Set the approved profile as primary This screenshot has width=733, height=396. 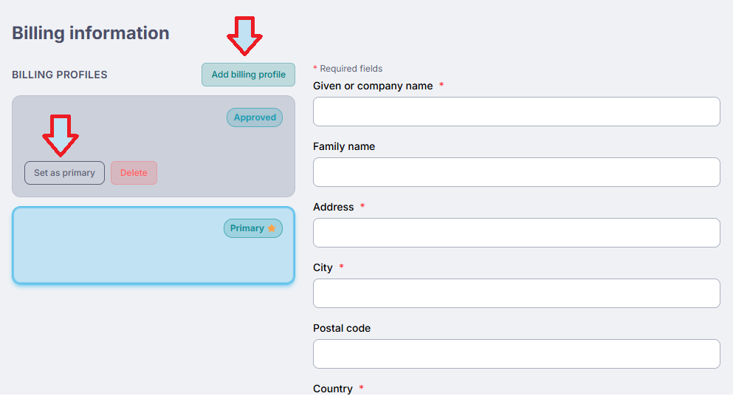coord(64,173)
